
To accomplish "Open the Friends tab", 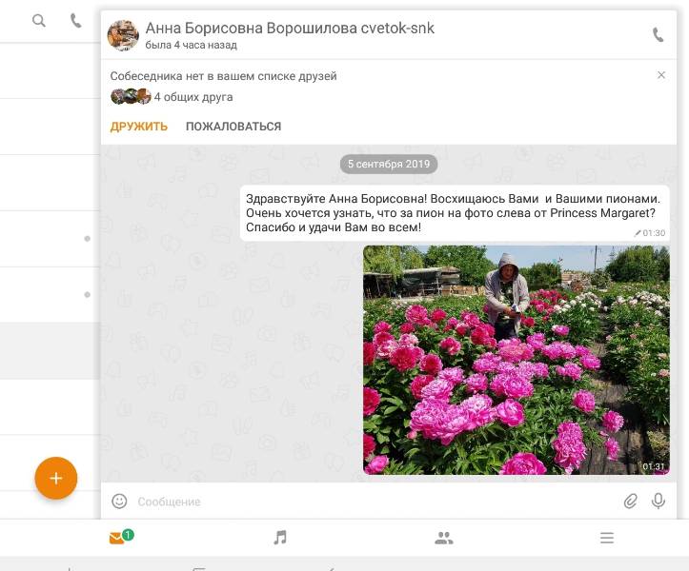I will coord(444,538).
